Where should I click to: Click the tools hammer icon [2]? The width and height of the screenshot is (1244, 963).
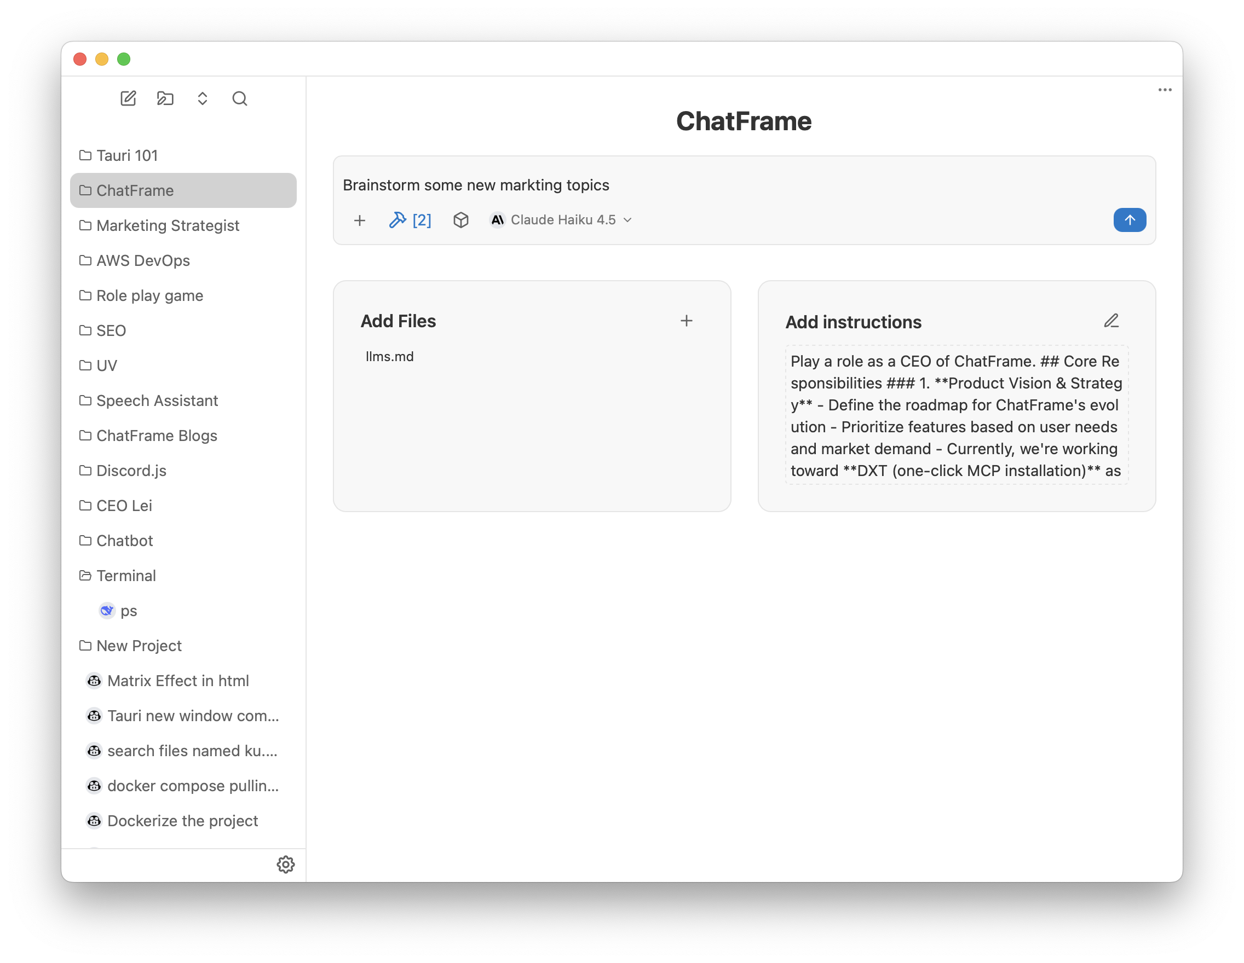pyautogui.click(x=410, y=221)
